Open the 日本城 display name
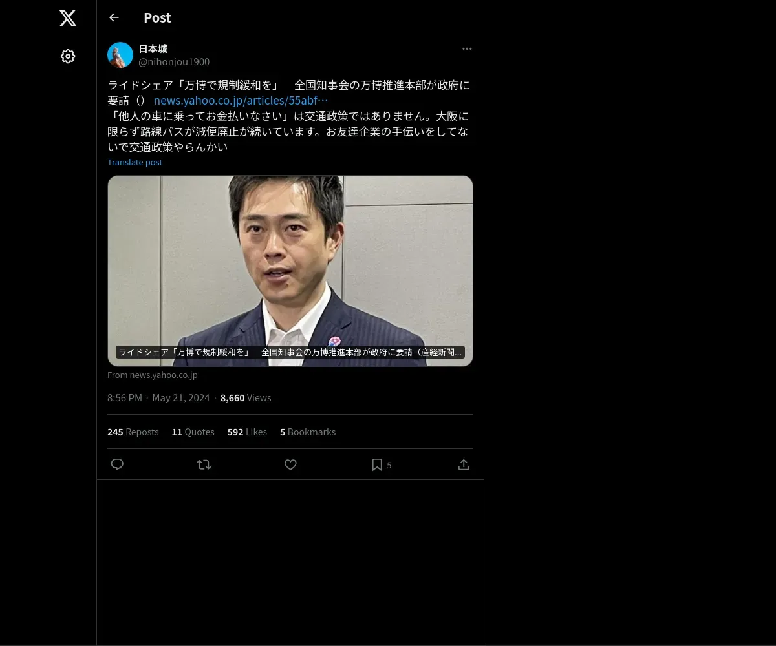This screenshot has width=776, height=646. click(153, 48)
